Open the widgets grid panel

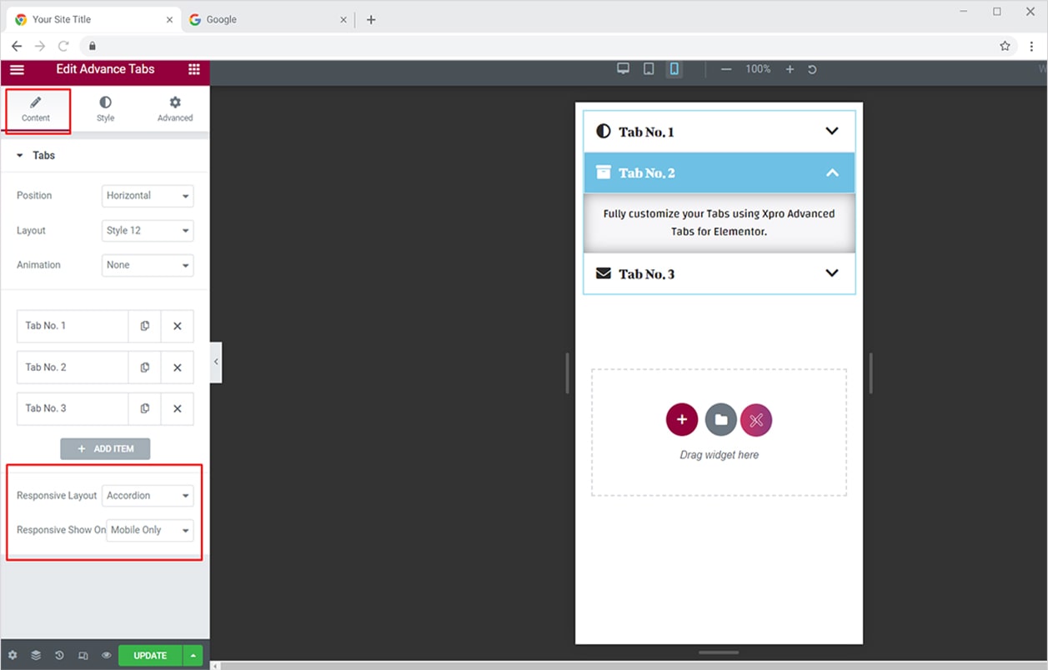pyautogui.click(x=194, y=70)
